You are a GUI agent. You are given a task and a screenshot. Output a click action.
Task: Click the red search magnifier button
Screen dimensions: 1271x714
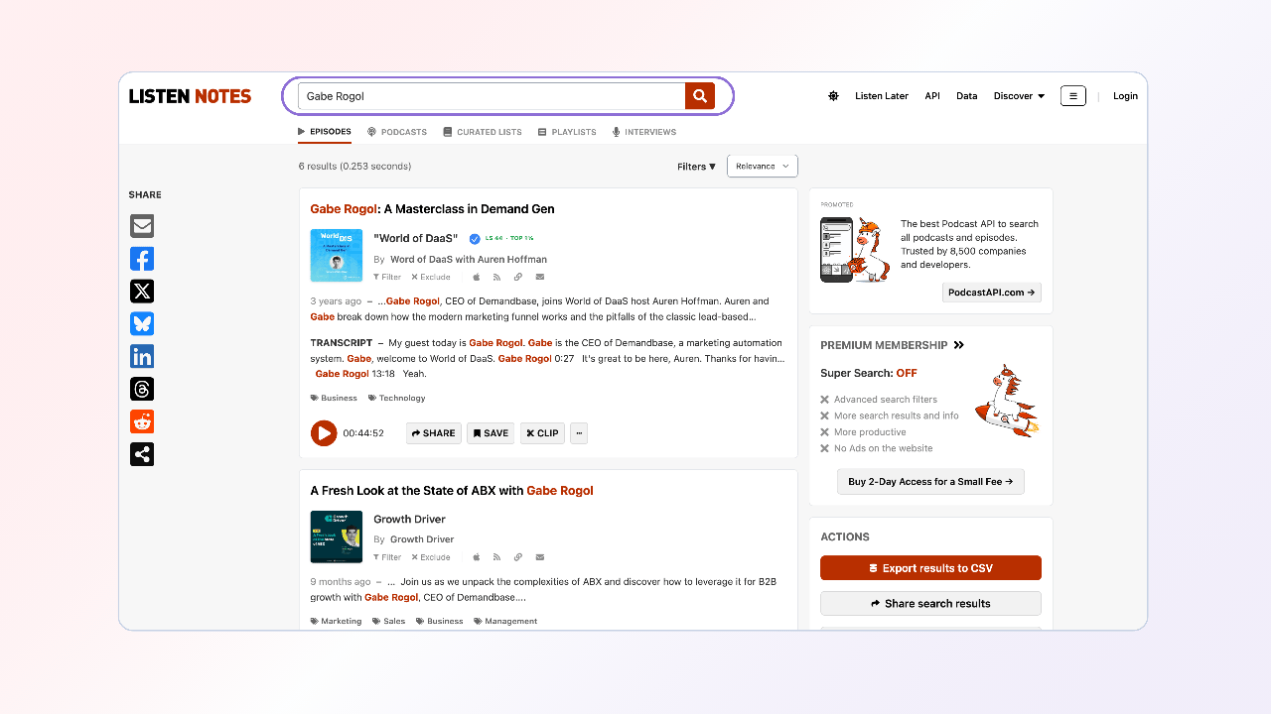(x=700, y=96)
